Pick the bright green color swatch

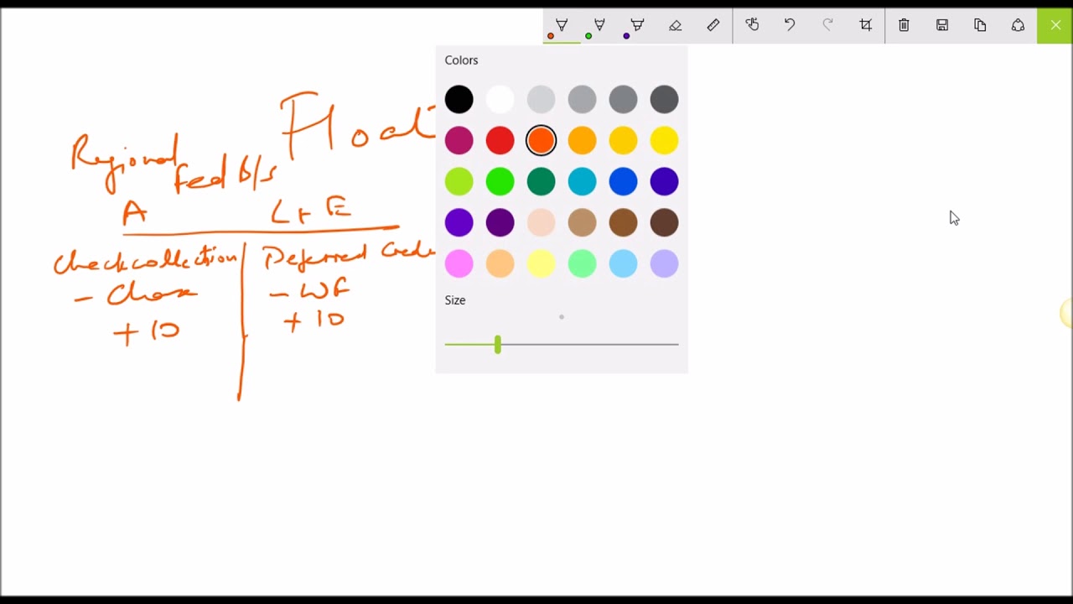coord(500,182)
